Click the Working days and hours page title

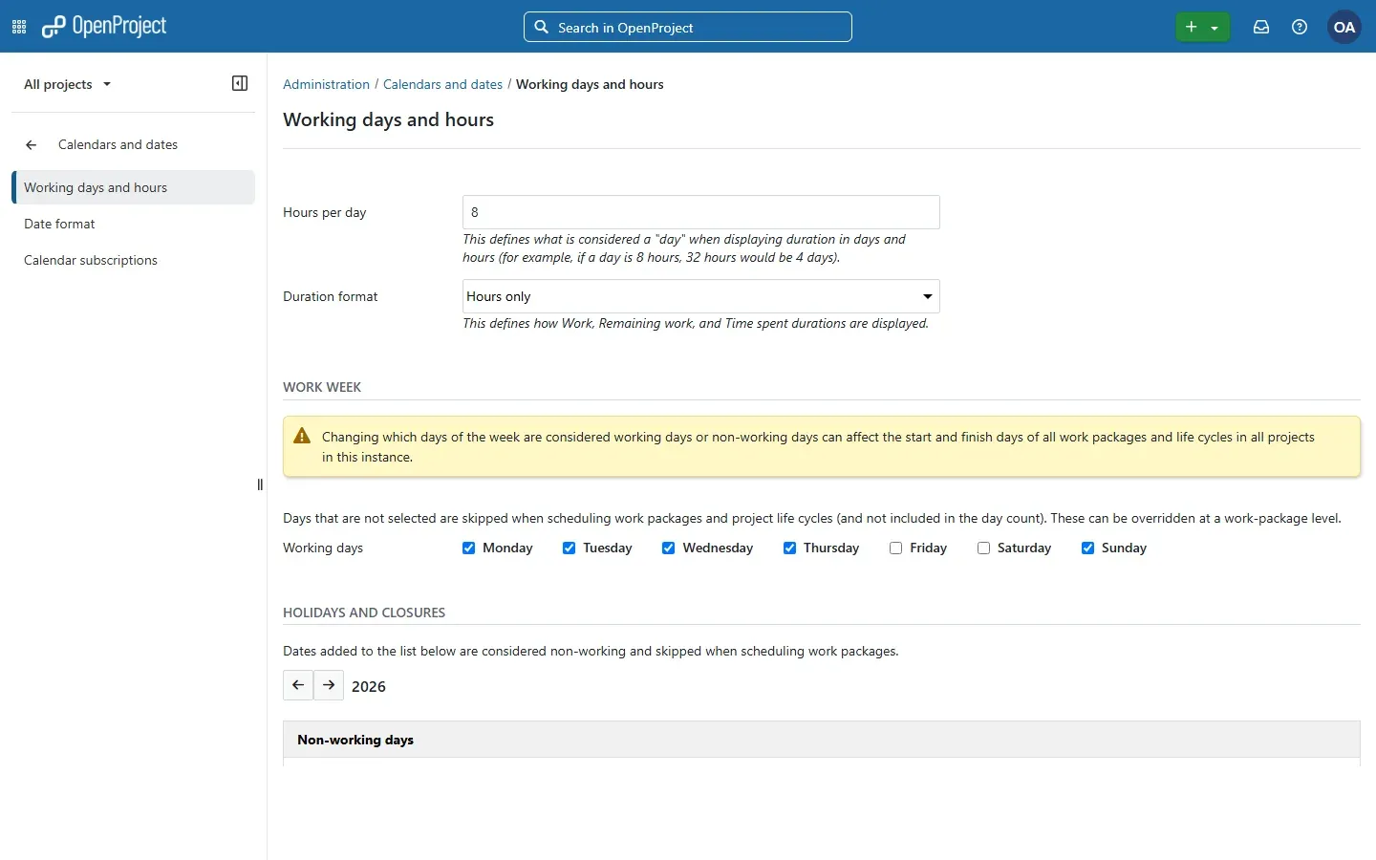click(x=389, y=119)
